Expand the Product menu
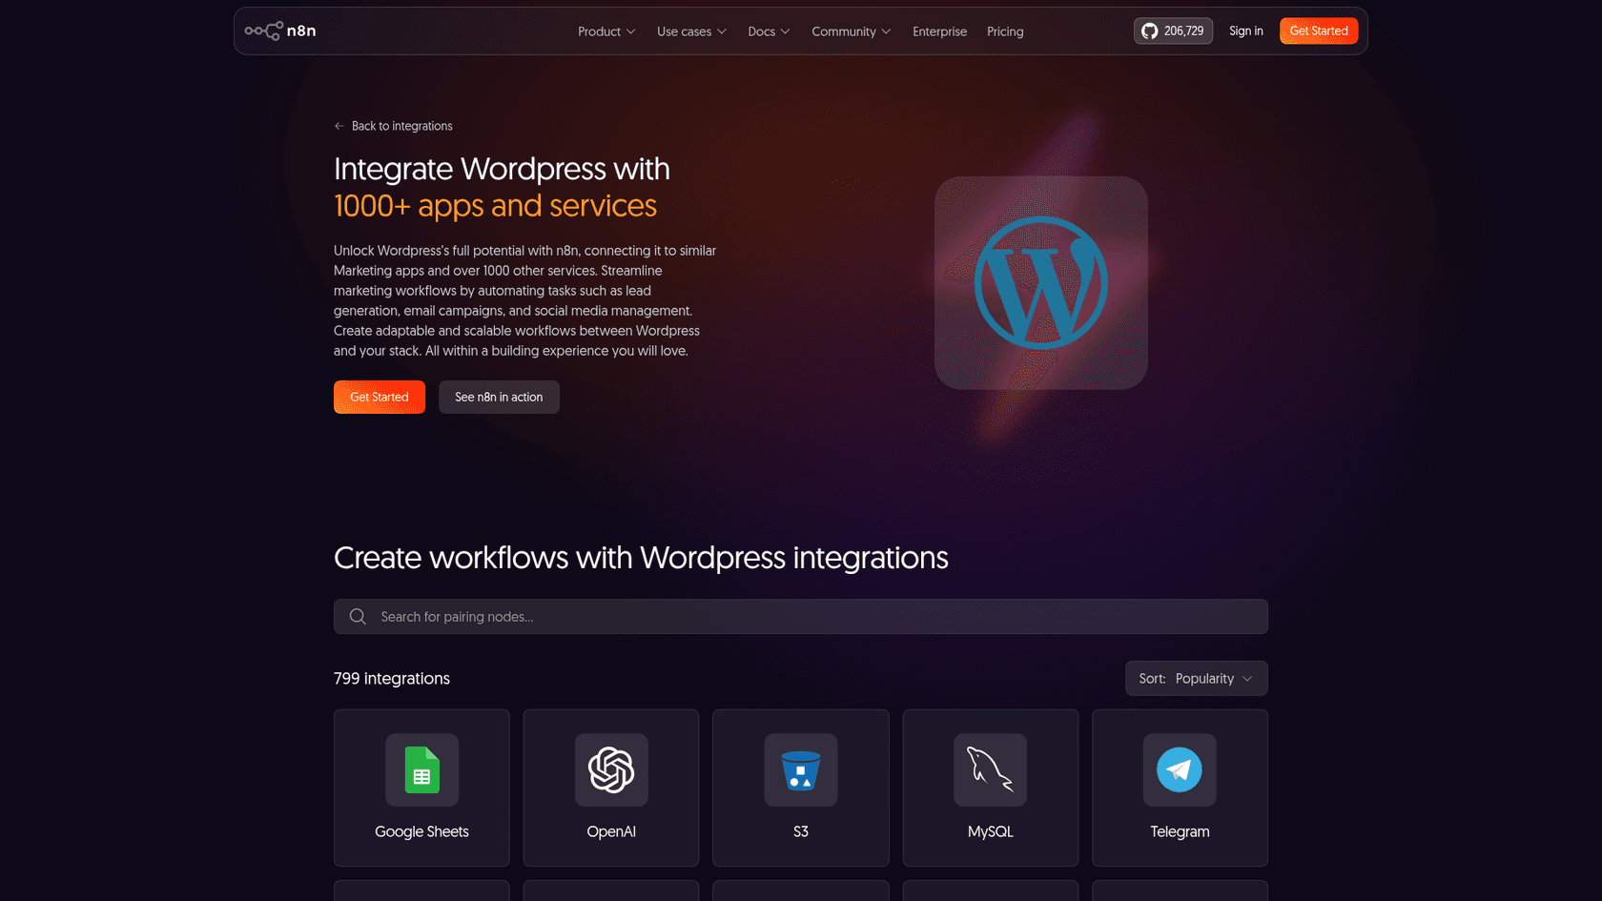The width and height of the screenshot is (1602, 901). pyautogui.click(x=606, y=31)
